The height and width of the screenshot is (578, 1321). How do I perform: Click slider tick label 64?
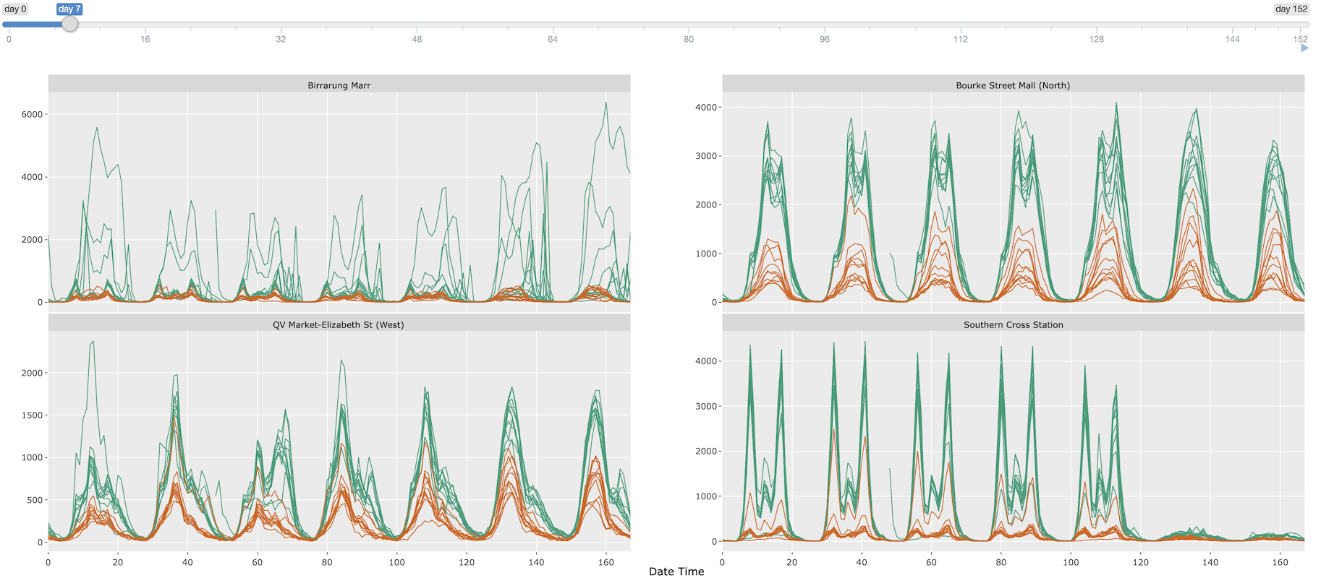point(553,39)
